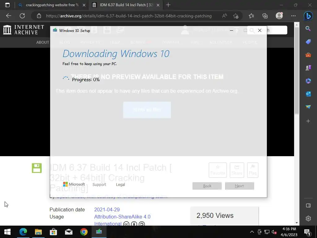This screenshot has height=238, width=317.
Task: Click the Back button in Windows 10 Setup
Action: point(207,186)
